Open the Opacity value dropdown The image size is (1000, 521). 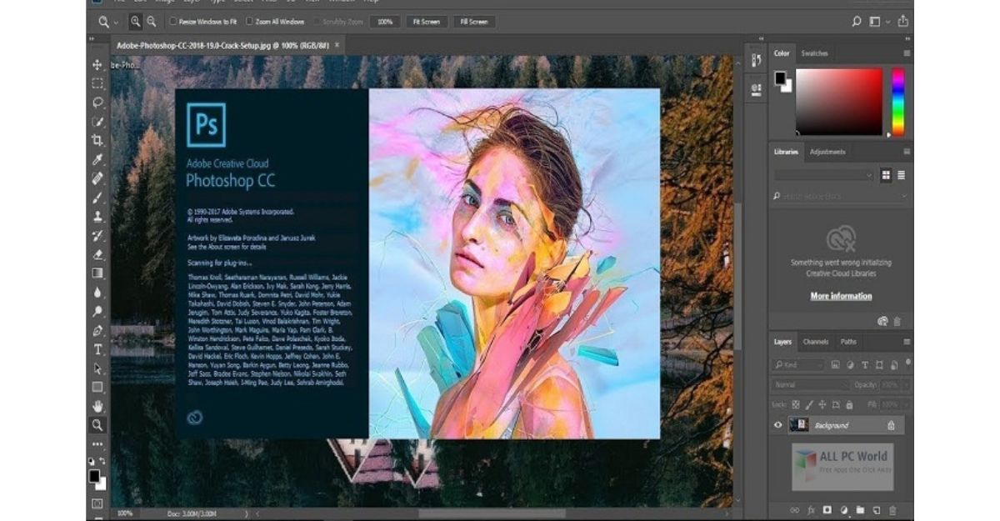[907, 385]
